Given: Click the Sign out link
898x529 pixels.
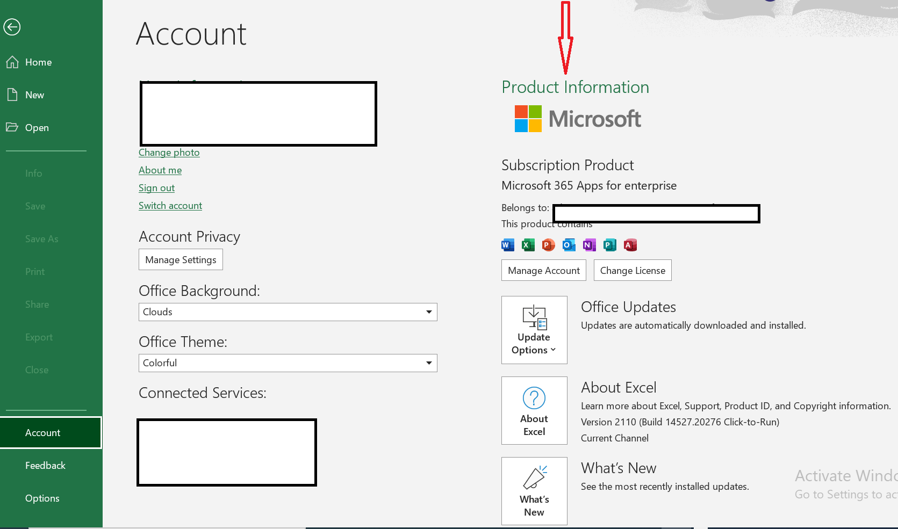Looking at the screenshot, I should pos(156,188).
